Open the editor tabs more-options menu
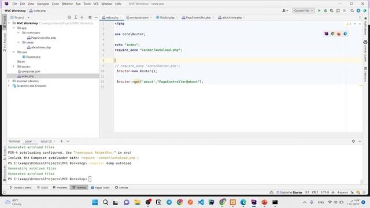The height and width of the screenshot is (208, 370). point(360,17)
